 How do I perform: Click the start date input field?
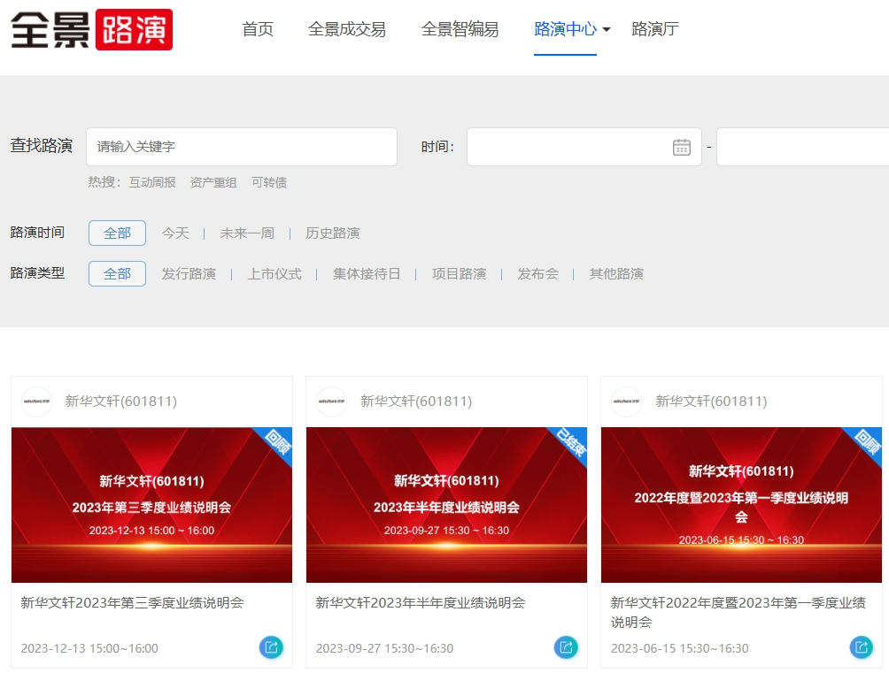click(x=584, y=147)
